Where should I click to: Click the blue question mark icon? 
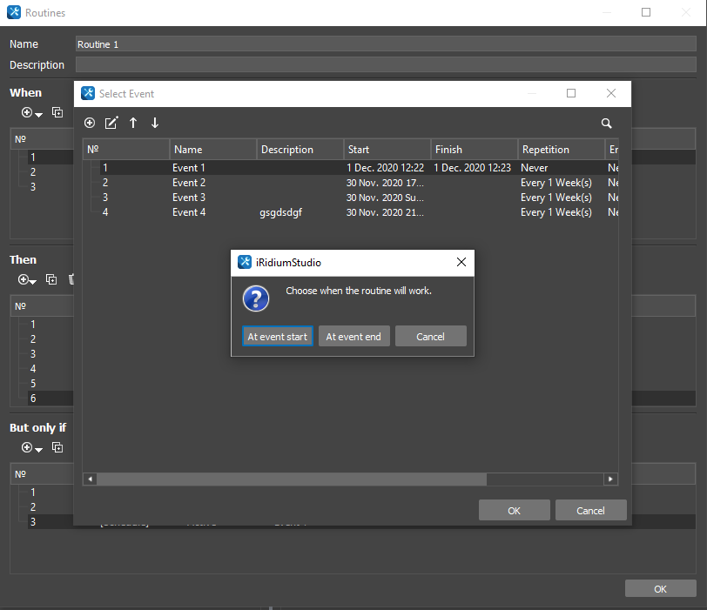click(255, 298)
